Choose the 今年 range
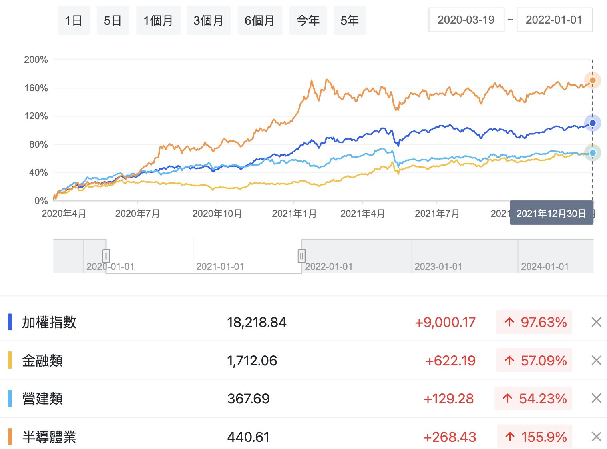The width and height of the screenshot is (607, 449). (308, 20)
